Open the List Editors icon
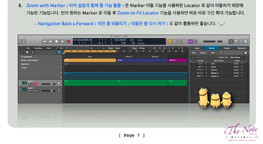The height and width of the screenshot is (144, 263). [x=231, y=41]
